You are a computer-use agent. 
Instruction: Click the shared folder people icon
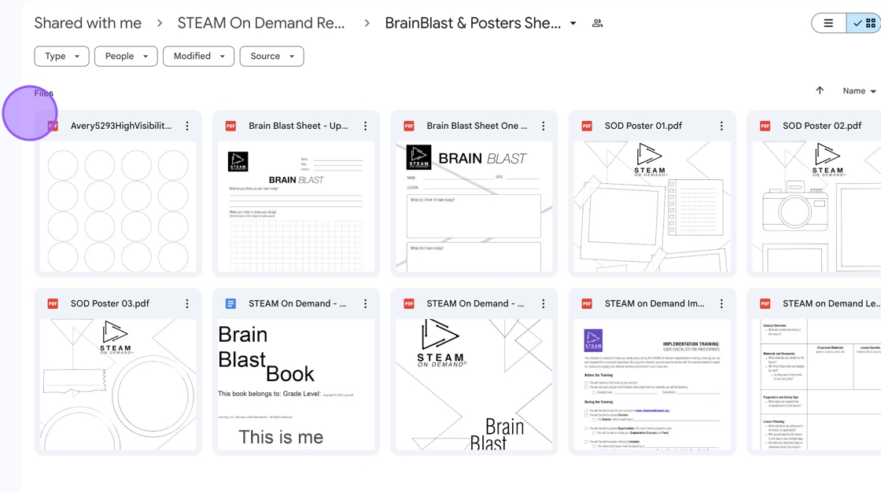pos(597,24)
